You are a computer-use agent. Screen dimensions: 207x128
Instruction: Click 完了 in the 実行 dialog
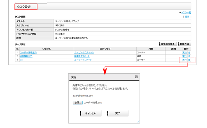click(118, 113)
